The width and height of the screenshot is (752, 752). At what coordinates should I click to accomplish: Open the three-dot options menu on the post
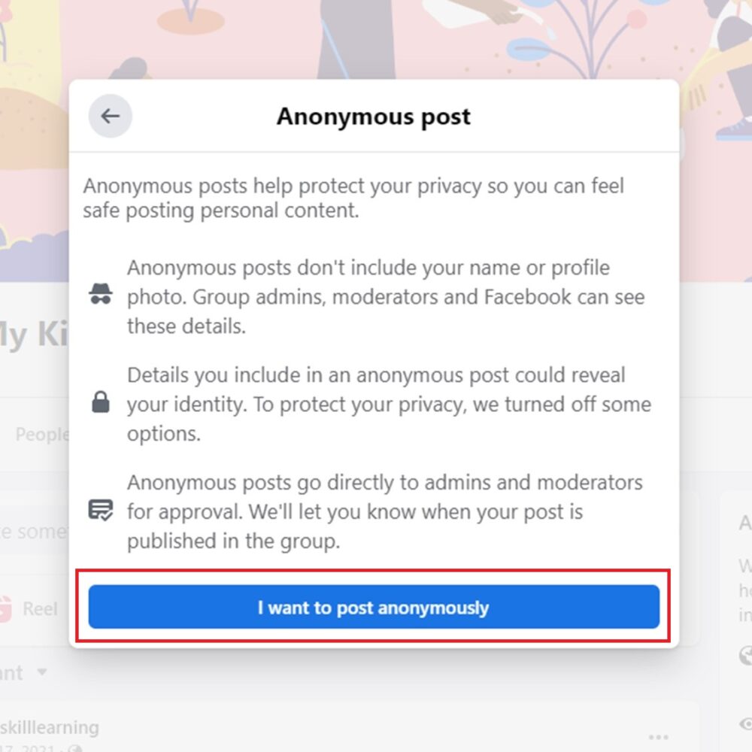[658, 738]
